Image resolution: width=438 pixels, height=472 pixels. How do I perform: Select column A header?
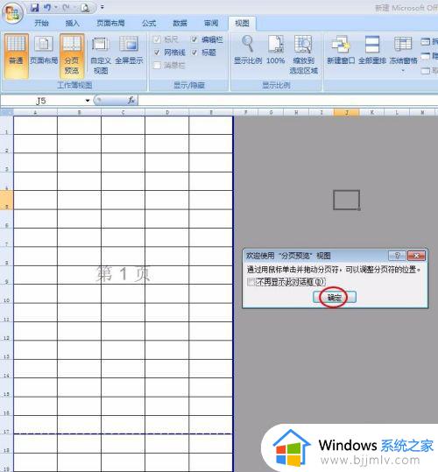coord(35,112)
